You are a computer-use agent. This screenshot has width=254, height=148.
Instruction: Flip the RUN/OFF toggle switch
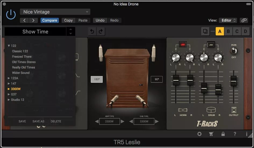233,51
